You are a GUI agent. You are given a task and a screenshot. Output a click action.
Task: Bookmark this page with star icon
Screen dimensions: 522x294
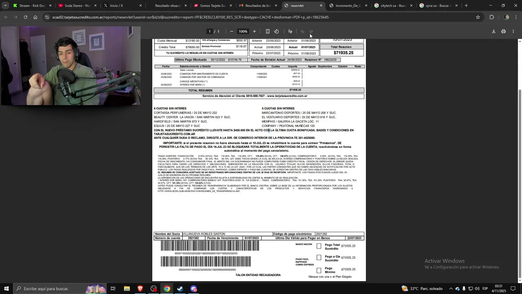[x=478, y=17]
